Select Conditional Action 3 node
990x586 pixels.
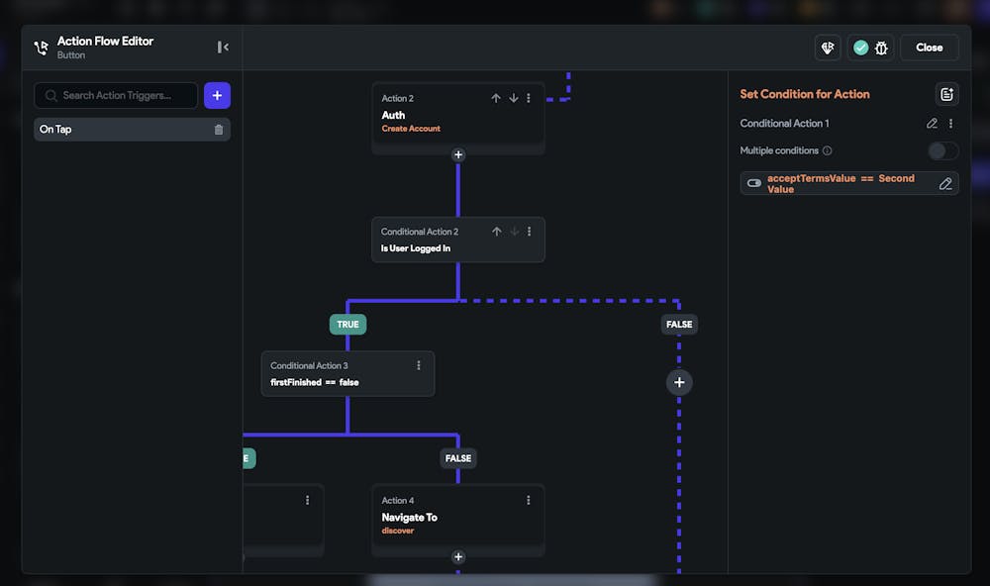pyautogui.click(x=347, y=374)
